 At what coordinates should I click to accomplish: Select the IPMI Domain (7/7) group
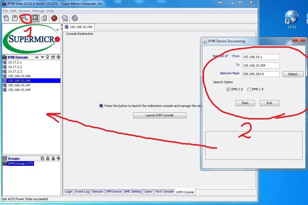(18, 164)
